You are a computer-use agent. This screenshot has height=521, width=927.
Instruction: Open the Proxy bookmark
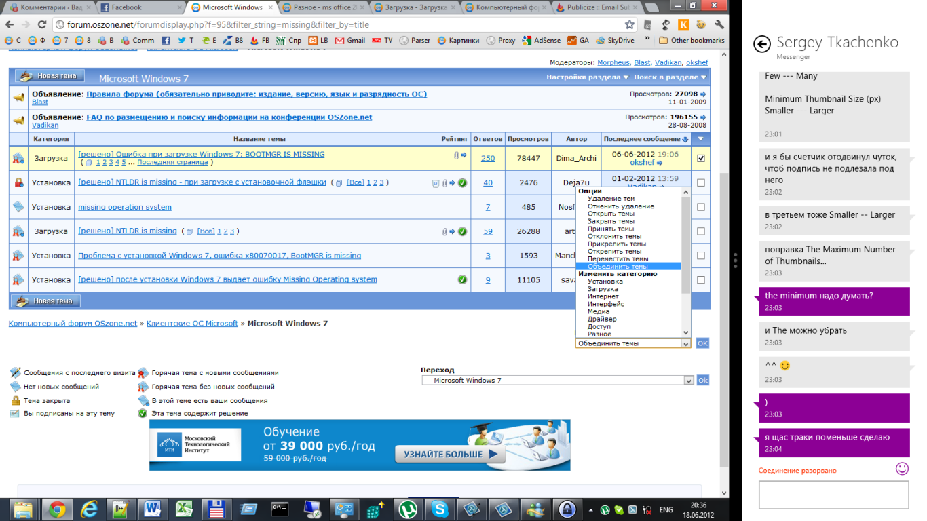501,41
